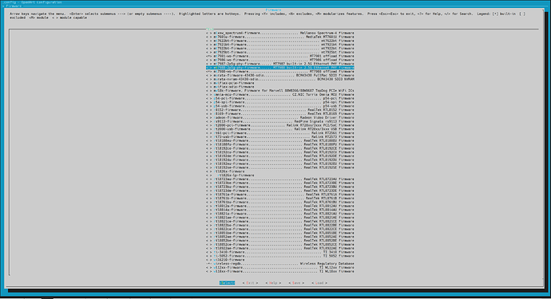Select the rtl8192se-firmware row
This screenshot has width=551, height=299.
coord(280,167)
